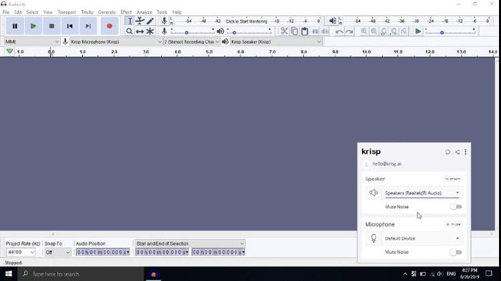
Task: Click the green Play button
Action: [33, 26]
